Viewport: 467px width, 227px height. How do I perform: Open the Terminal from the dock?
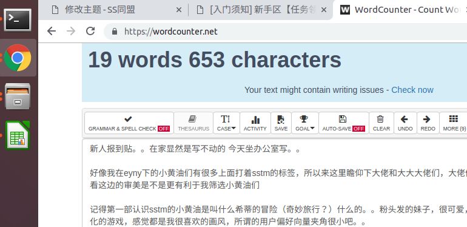(x=18, y=19)
